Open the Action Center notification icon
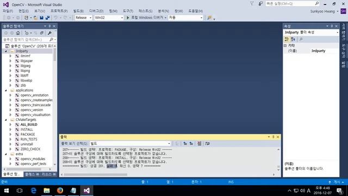Viewport: 348px width, 196px height. 339,191
